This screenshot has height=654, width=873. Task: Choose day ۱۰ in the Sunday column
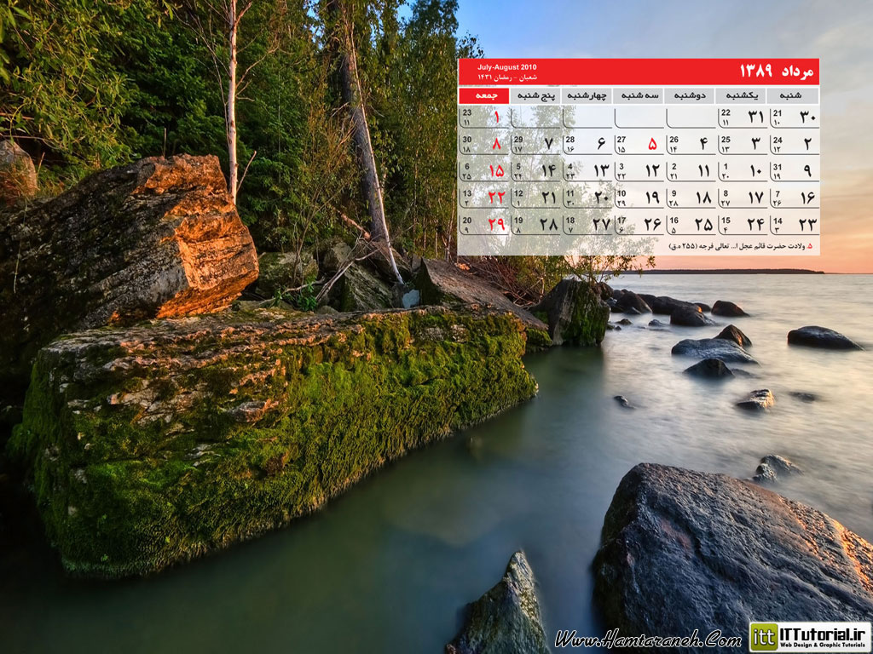coord(755,171)
